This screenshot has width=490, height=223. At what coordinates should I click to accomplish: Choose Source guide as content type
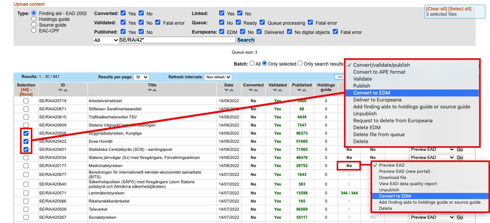coord(34,24)
